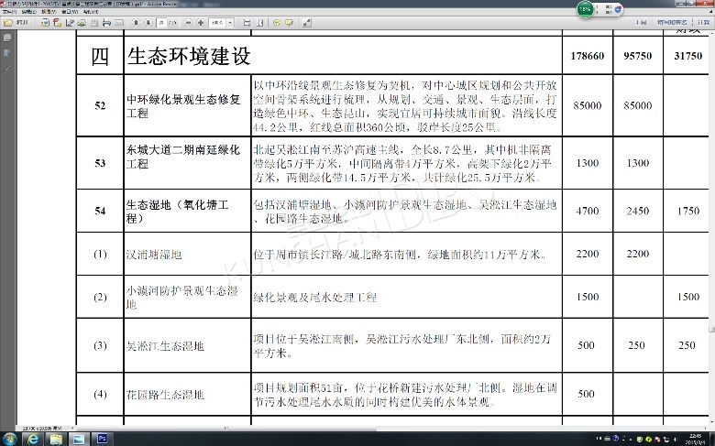Click the value 1750 in row 54
This screenshot has width=715, height=446.
[688, 211]
